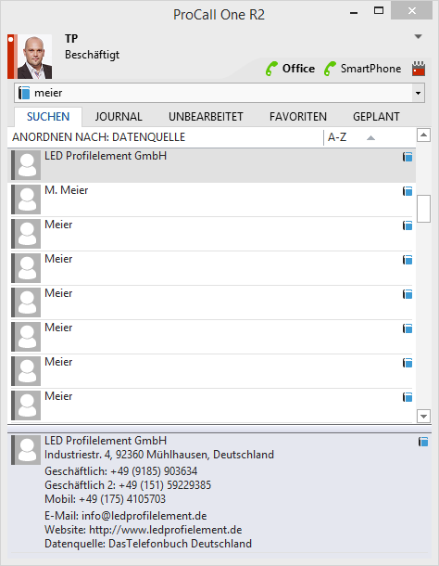
Task: Click the phonebook icon in the search field
Action: (24, 93)
